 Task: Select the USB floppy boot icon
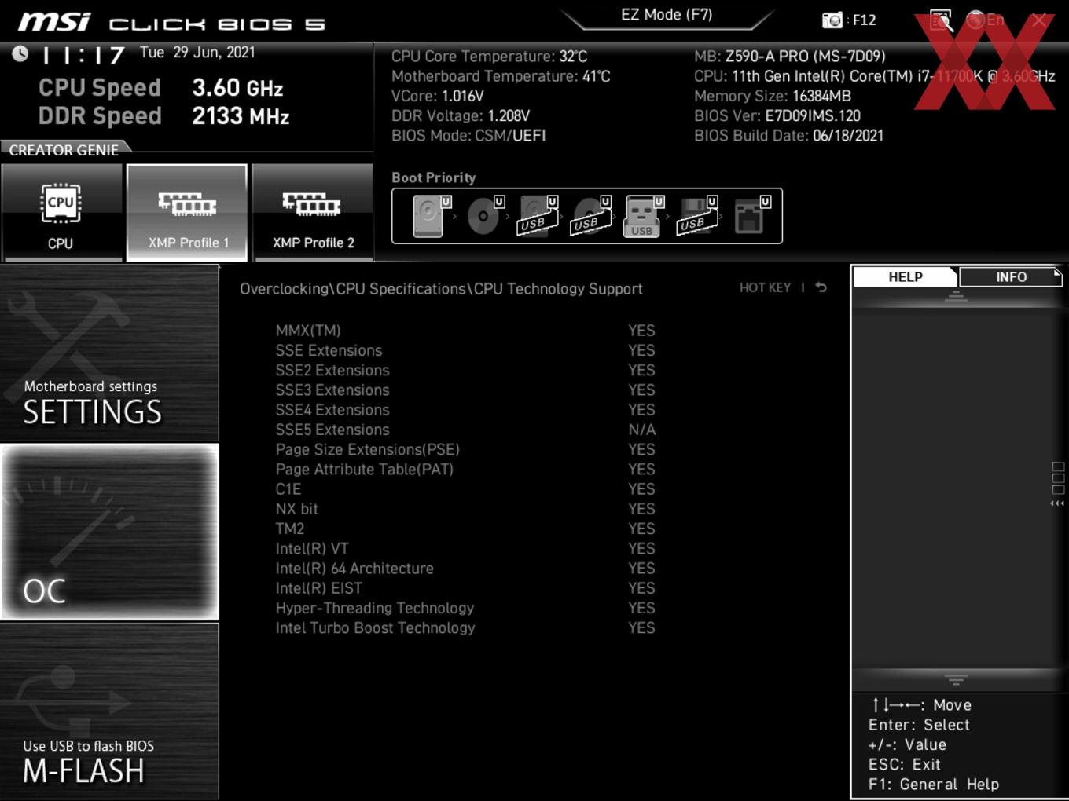[x=697, y=216]
